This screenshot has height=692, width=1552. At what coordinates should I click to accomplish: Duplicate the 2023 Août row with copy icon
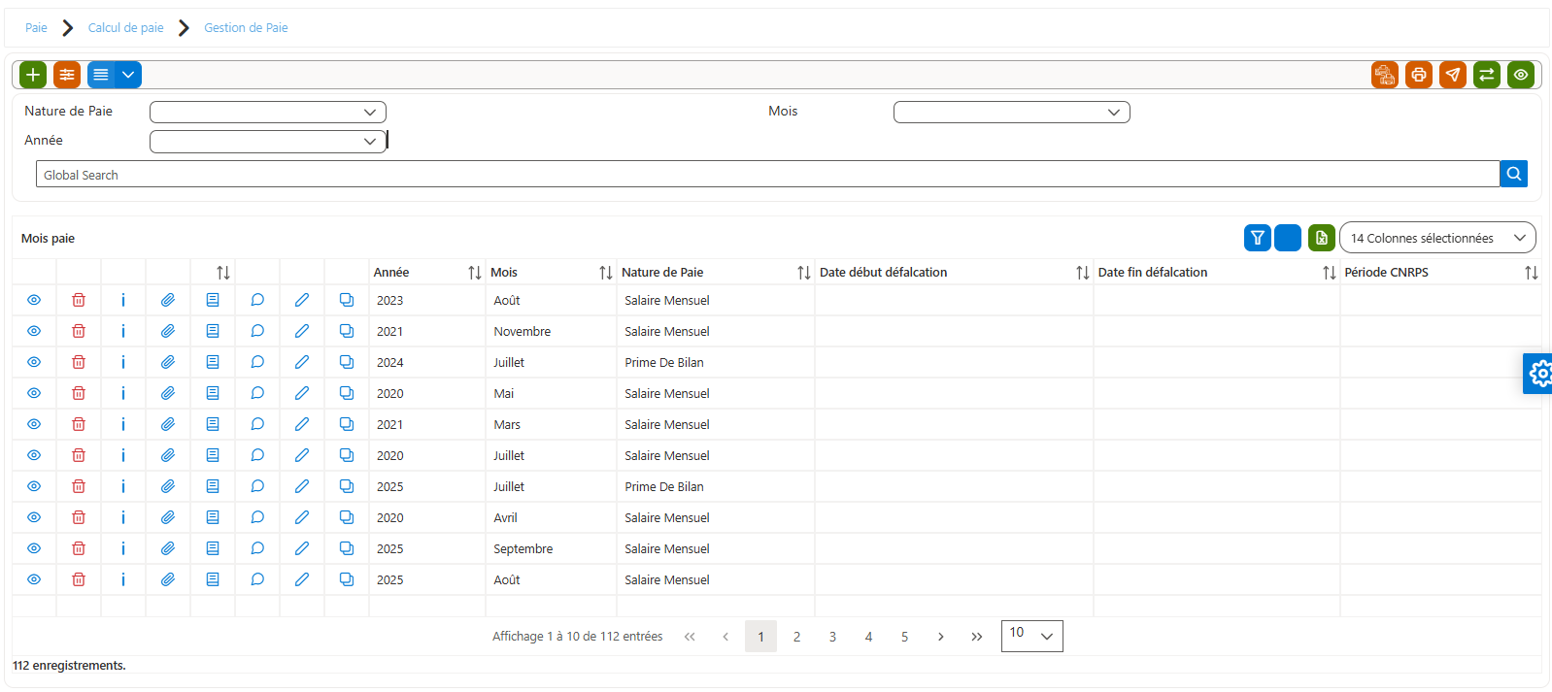pyautogui.click(x=347, y=300)
